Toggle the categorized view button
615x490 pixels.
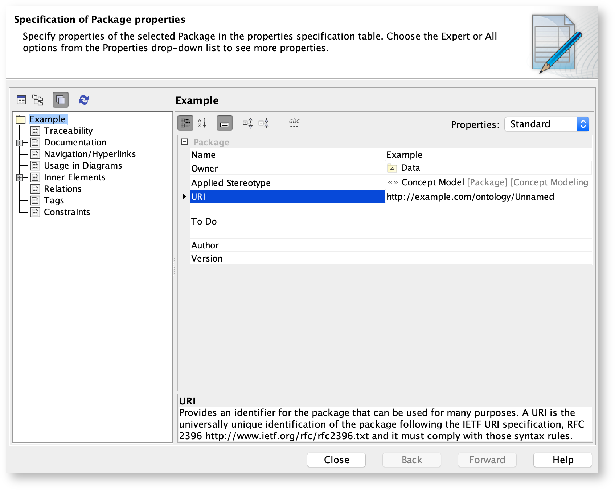[x=185, y=123]
